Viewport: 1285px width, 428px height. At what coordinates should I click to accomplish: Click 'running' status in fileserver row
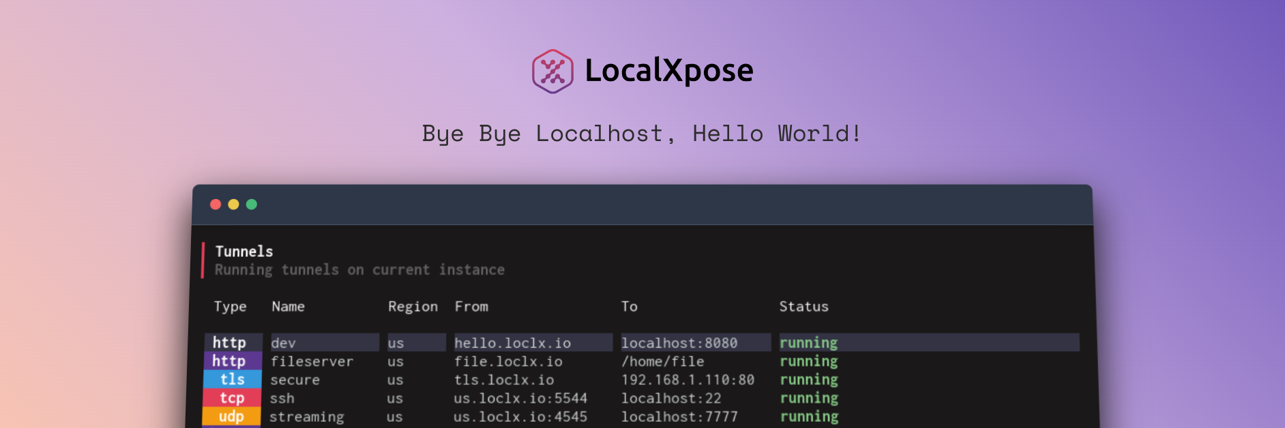[808, 361]
